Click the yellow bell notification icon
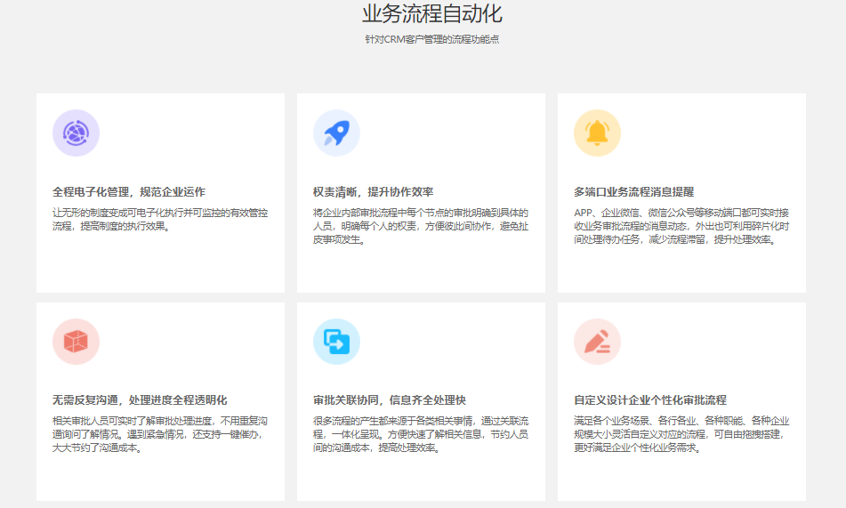The image size is (846, 508). click(x=597, y=133)
